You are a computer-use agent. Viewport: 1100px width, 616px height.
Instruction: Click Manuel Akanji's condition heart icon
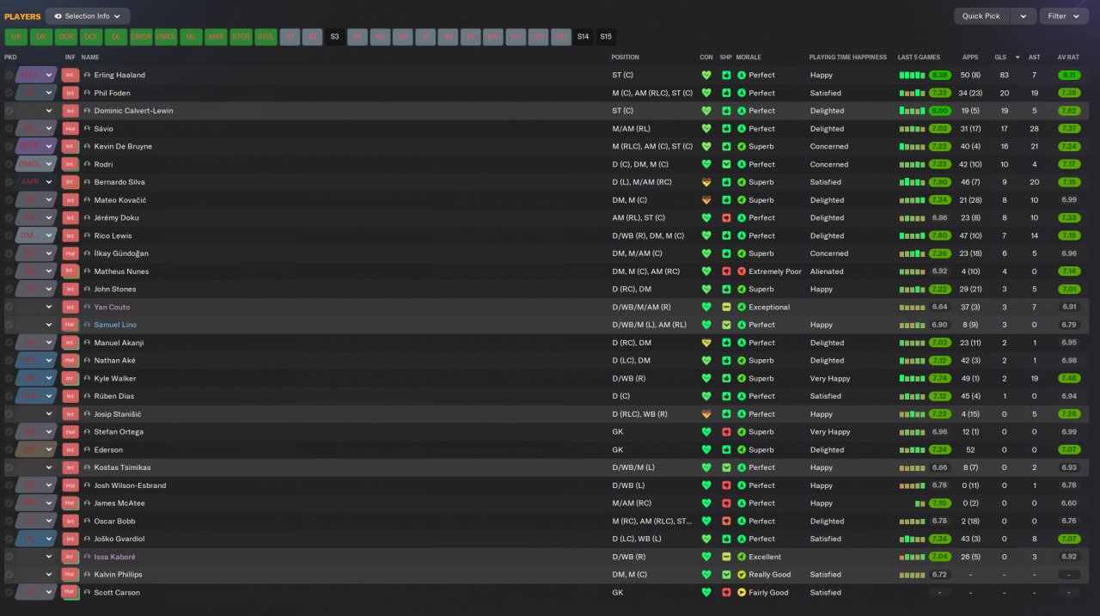706,343
